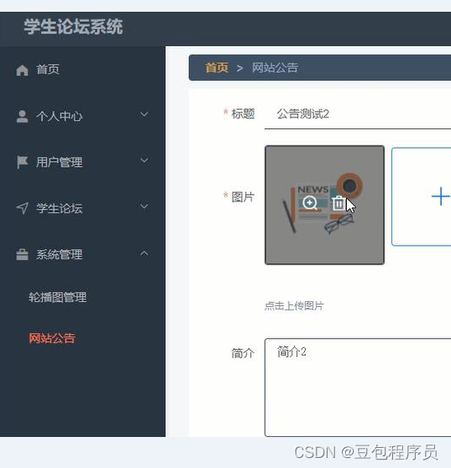The image size is (451, 468).
Task: Open 轮播图管理 submenu item
Action: coord(58,297)
